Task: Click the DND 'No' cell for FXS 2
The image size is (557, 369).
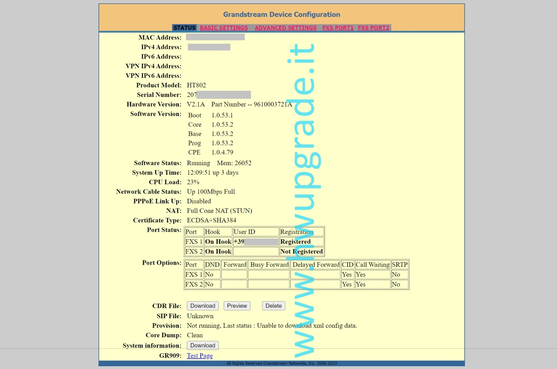Action: coord(212,284)
